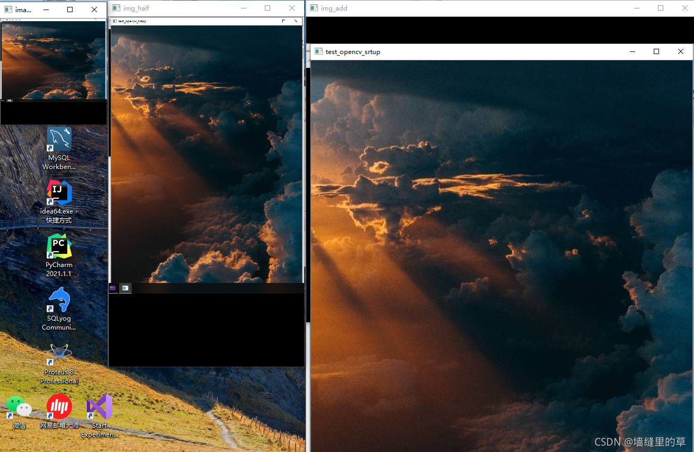Click the img_half window's title bar icon
694x452 pixels.
point(116,8)
